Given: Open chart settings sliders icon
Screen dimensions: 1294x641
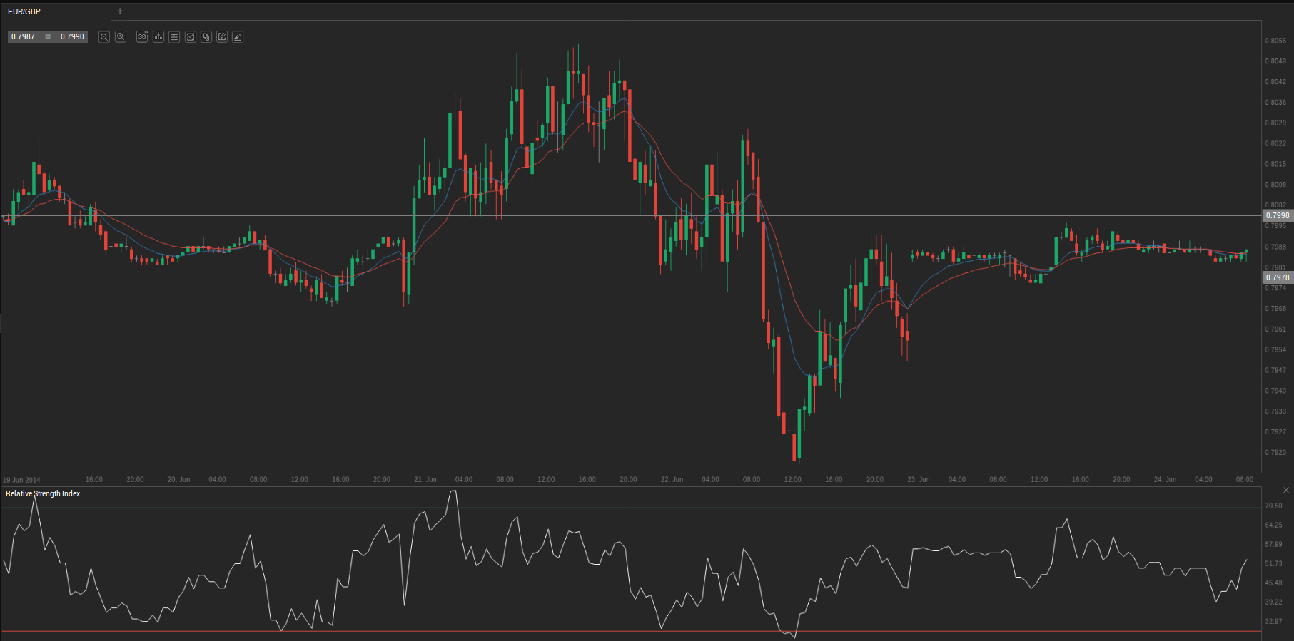Looking at the screenshot, I should point(174,37).
